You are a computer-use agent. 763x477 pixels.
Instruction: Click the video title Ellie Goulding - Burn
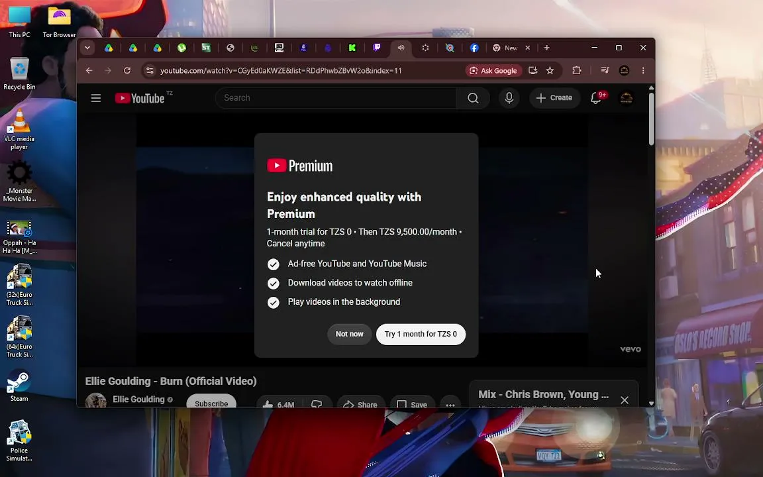click(171, 381)
